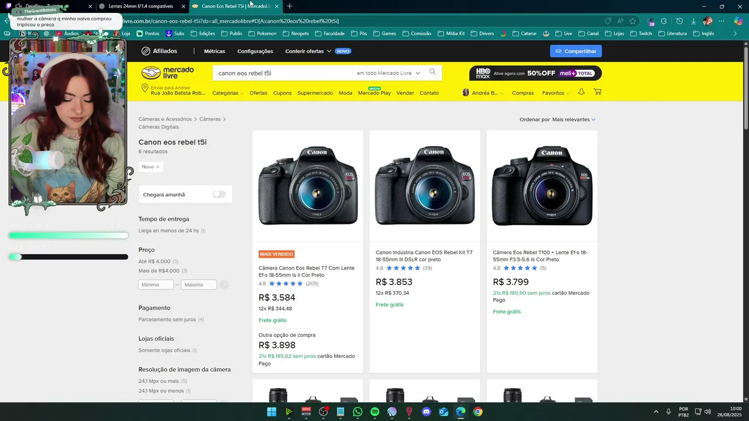
Task: Open Outlook from taskbar
Action: pyautogui.click(x=444, y=412)
